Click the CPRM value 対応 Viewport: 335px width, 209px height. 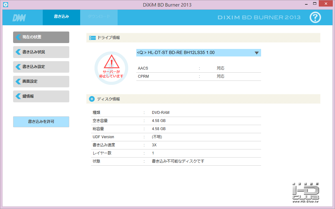pos(221,76)
